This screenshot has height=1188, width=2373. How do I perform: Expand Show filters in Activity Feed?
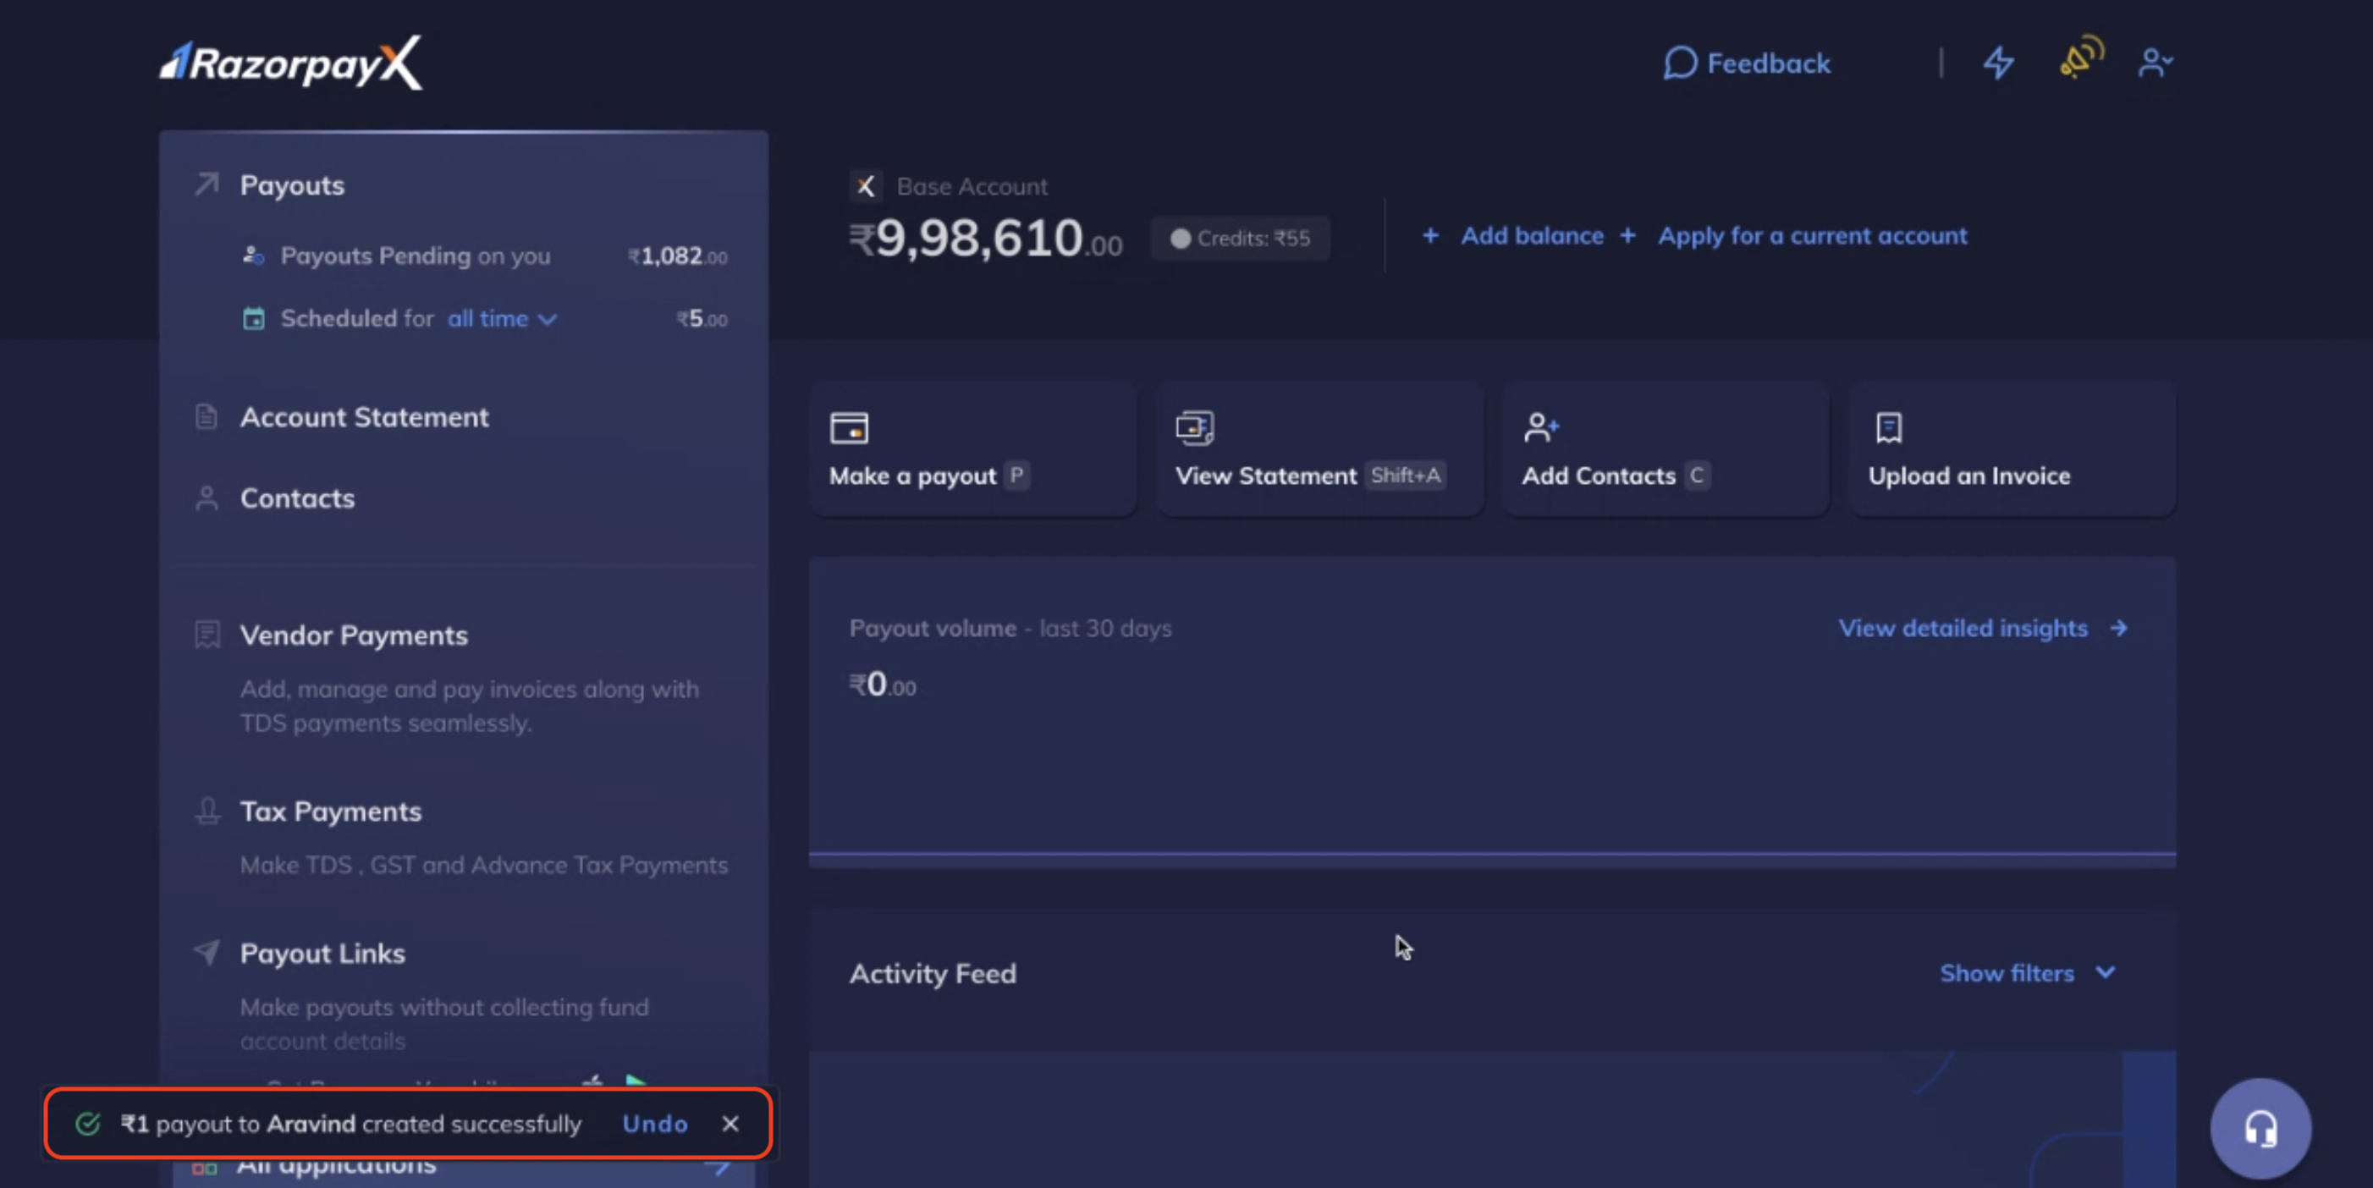tap(2027, 973)
